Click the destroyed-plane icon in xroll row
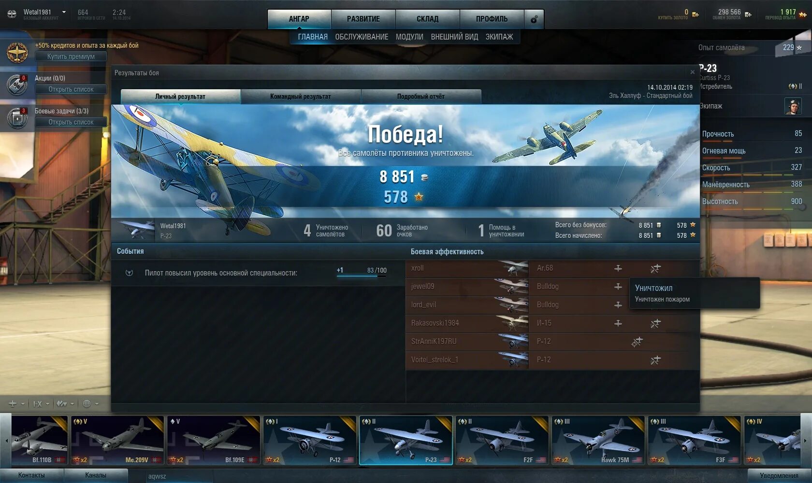Viewport: 812px width, 483px height. point(618,268)
